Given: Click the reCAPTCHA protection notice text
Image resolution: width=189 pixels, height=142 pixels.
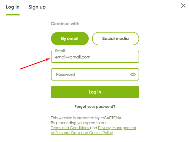Looking at the screenshot, I should point(87,118).
